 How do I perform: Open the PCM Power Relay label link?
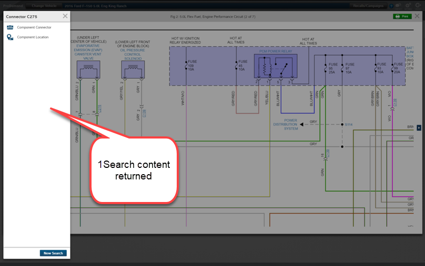point(275,51)
